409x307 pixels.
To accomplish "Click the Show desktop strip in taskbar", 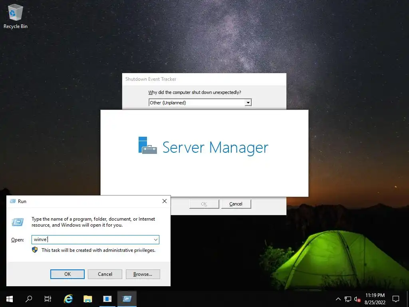I will [x=408, y=299].
